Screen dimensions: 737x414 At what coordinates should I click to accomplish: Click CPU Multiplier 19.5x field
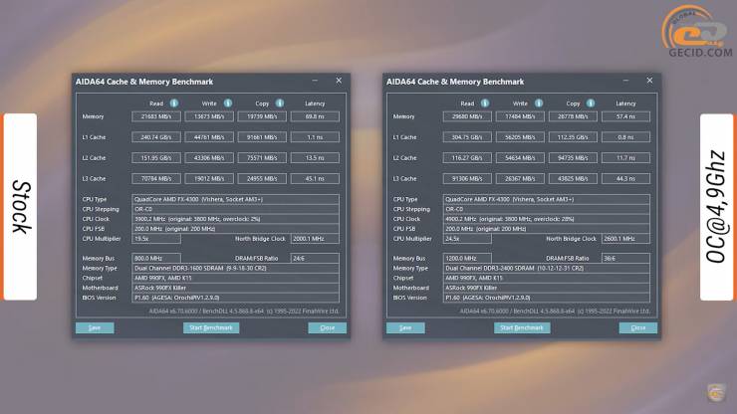(x=156, y=239)
